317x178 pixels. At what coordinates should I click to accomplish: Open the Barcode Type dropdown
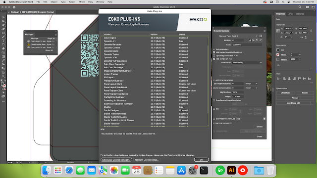point(245,36)
